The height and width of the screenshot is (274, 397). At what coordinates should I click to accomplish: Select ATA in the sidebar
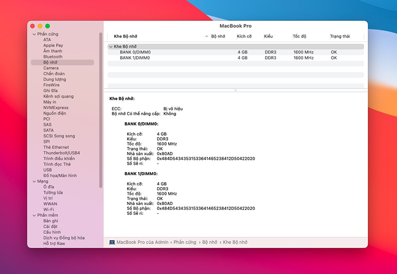pyautogui.click(x=47, y=40)
